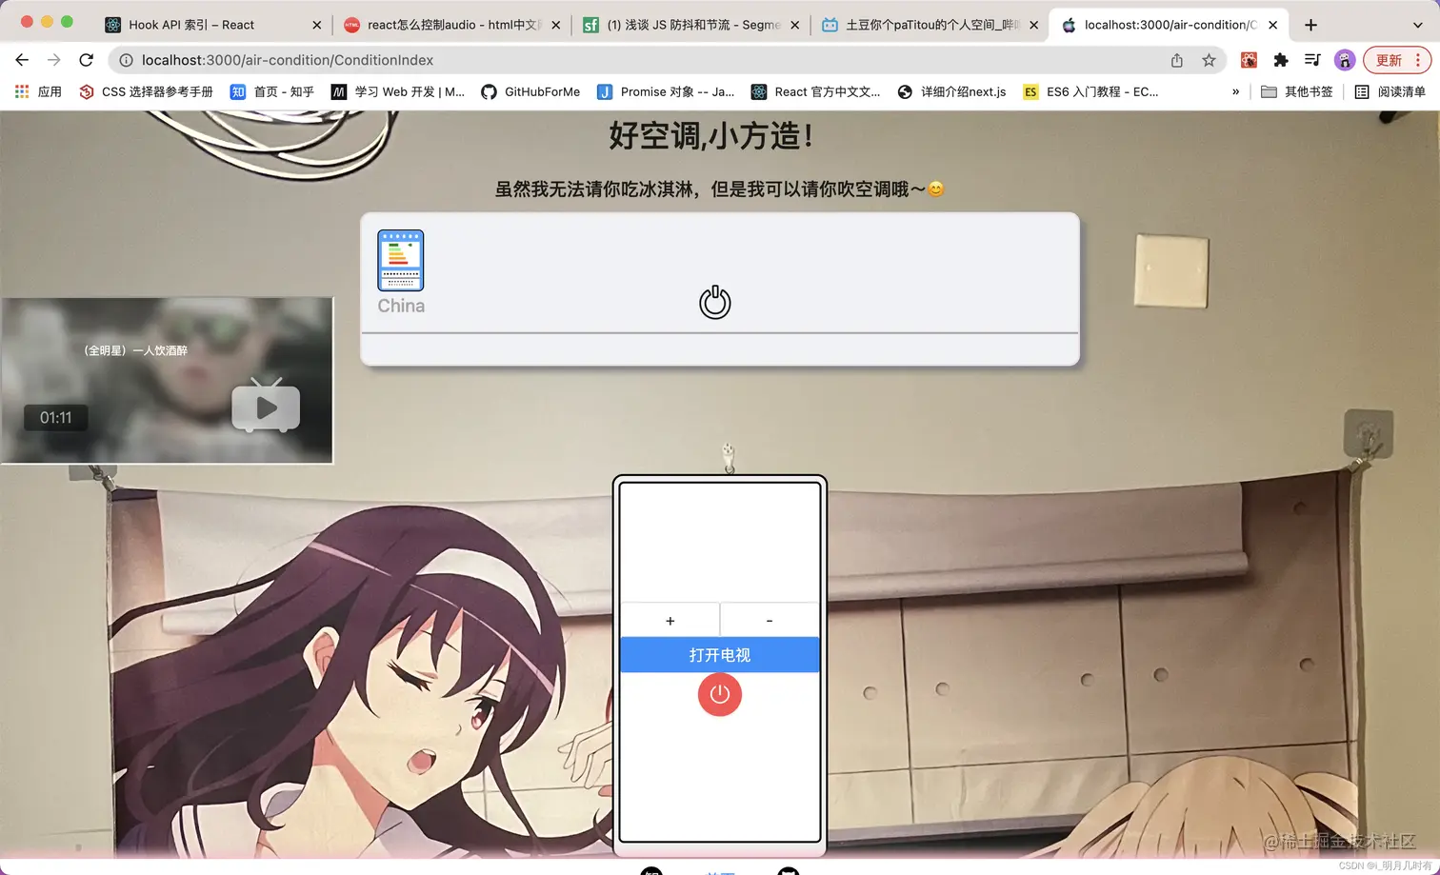Open React Developer Tools extension

pyautogui.click(x=1249, y=60)
